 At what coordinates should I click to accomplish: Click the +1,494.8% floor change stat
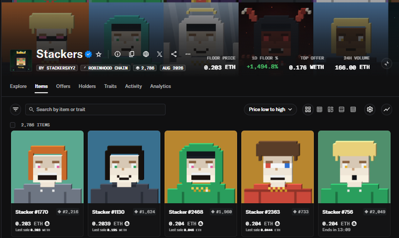click(262, 67)
